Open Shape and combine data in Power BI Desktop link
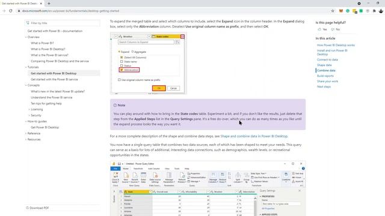 click(254, 136)
